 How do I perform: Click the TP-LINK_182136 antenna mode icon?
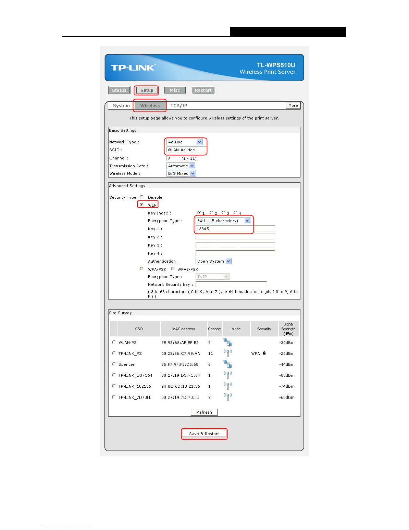pyautogui.click(x=228, y=386)
